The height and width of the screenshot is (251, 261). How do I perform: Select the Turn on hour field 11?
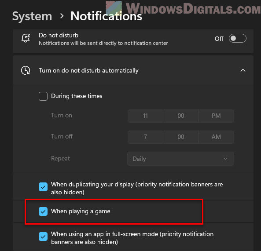coord(145,116)
